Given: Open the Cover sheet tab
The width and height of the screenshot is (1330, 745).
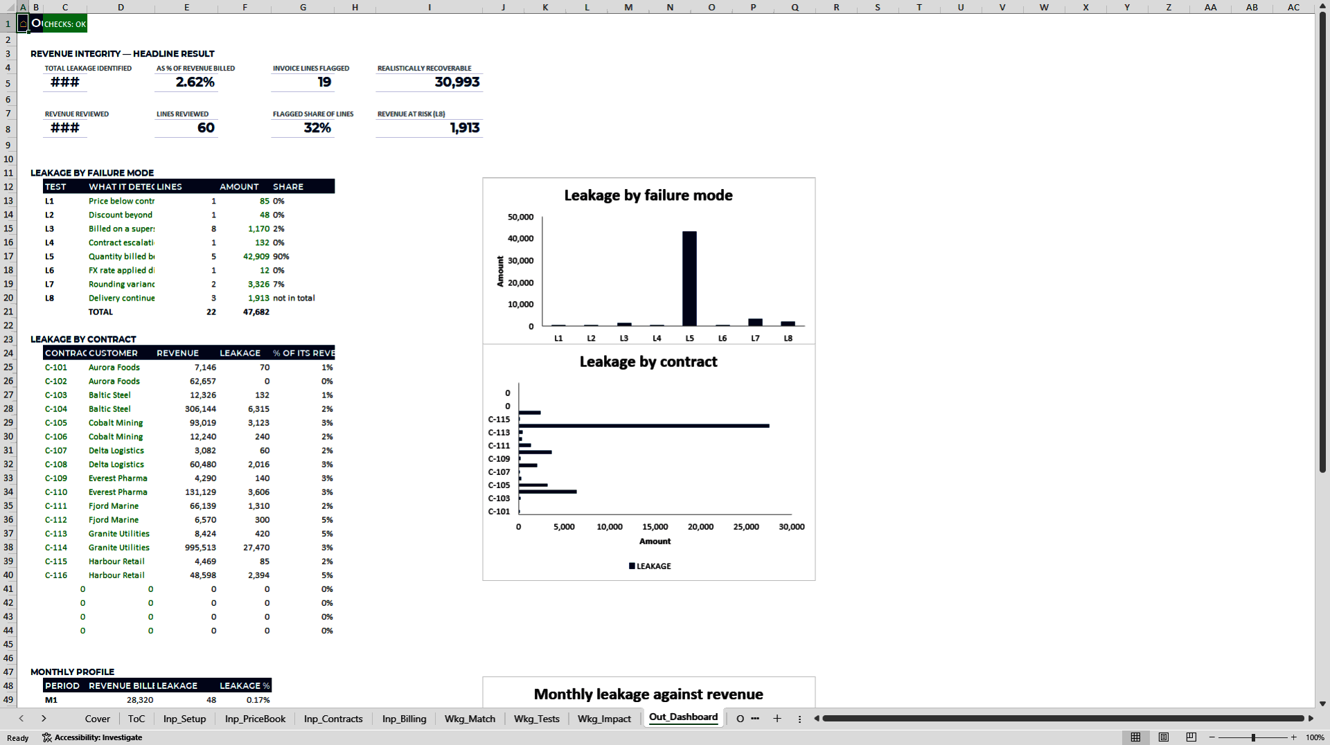Looking at the screenshot, I should click(x=97, y=719).
